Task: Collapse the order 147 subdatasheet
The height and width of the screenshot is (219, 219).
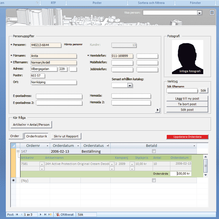Action: coord(18,151)
